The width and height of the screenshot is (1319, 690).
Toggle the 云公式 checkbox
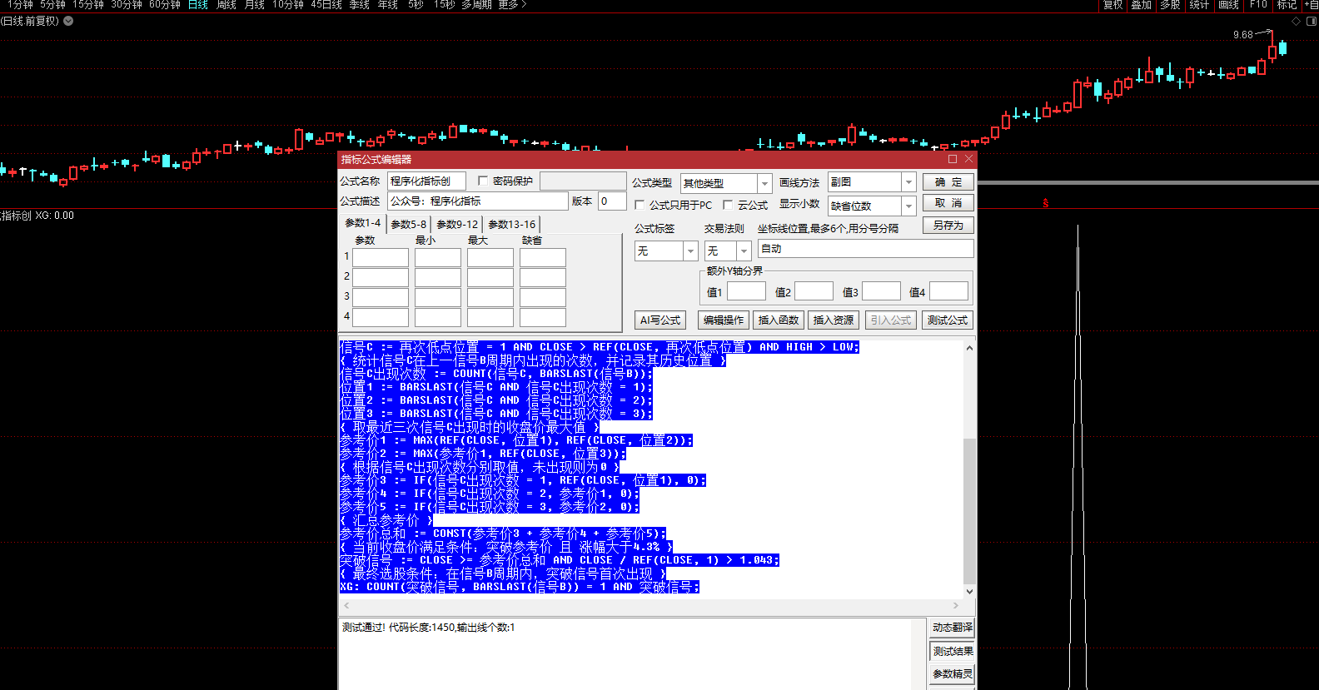point(728,205)
